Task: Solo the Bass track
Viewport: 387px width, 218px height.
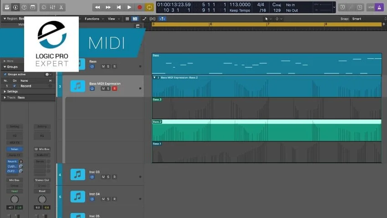Action: (108, 67)
